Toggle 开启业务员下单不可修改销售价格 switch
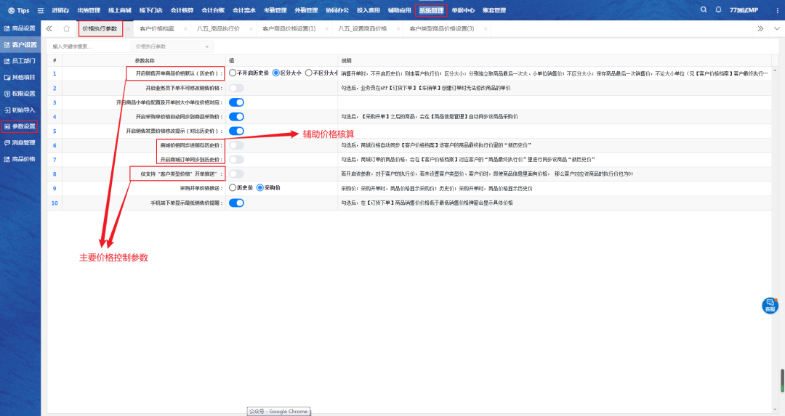 tap(236, 88)
